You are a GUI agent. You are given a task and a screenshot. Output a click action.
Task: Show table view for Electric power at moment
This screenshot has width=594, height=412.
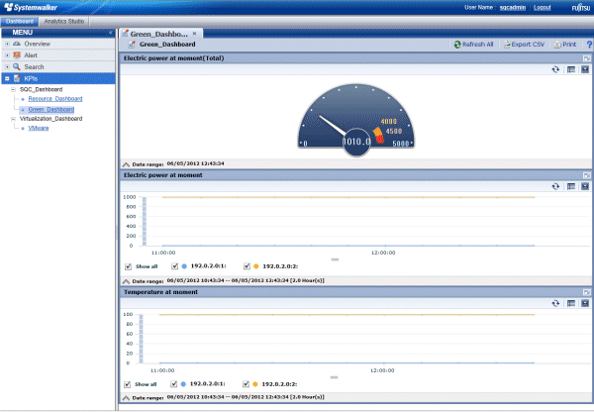[x=571, y=186]
